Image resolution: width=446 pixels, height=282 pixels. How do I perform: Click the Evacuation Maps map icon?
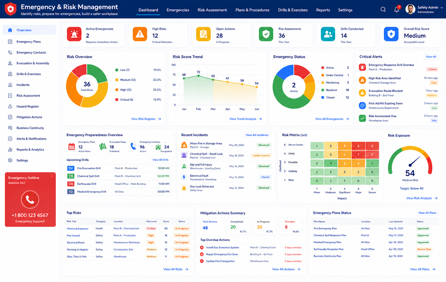tap(103, 147)
